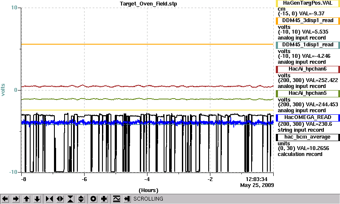
Task: Click the string input record description text
Action: (x=301, y=130)
